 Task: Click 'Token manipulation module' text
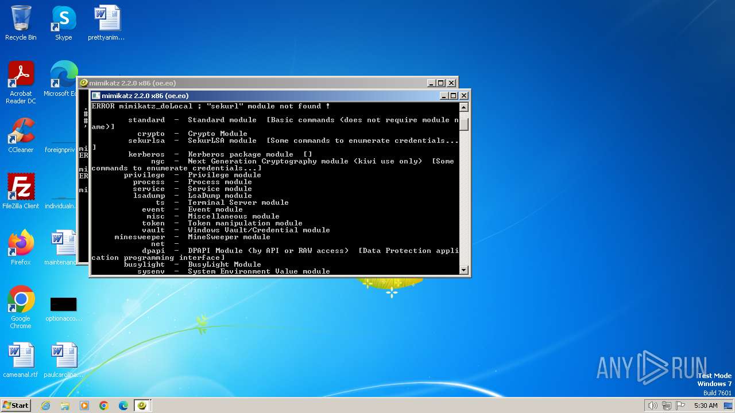245,223
